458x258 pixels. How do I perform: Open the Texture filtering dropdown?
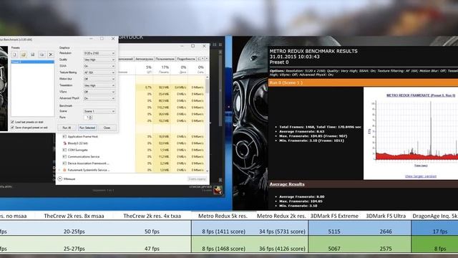coord(99,72)
